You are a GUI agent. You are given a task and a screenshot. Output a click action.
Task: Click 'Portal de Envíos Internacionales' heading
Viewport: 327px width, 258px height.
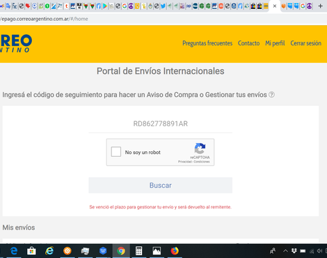click(x=160, y=71)
